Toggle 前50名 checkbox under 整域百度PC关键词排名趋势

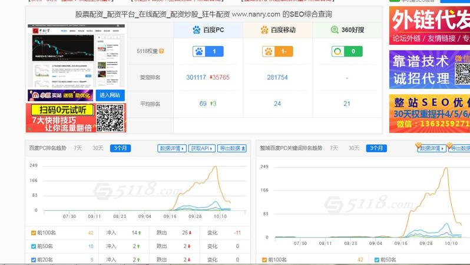(x=377, y=260)
